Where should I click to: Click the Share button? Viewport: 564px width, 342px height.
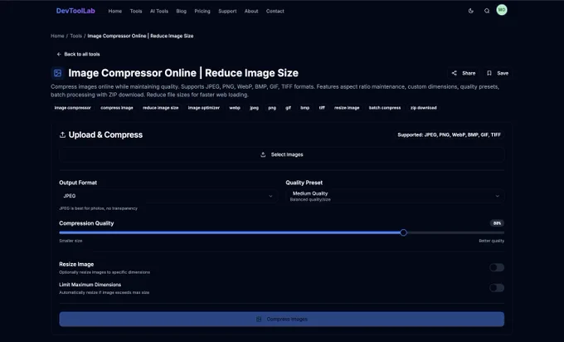[464, 73]
